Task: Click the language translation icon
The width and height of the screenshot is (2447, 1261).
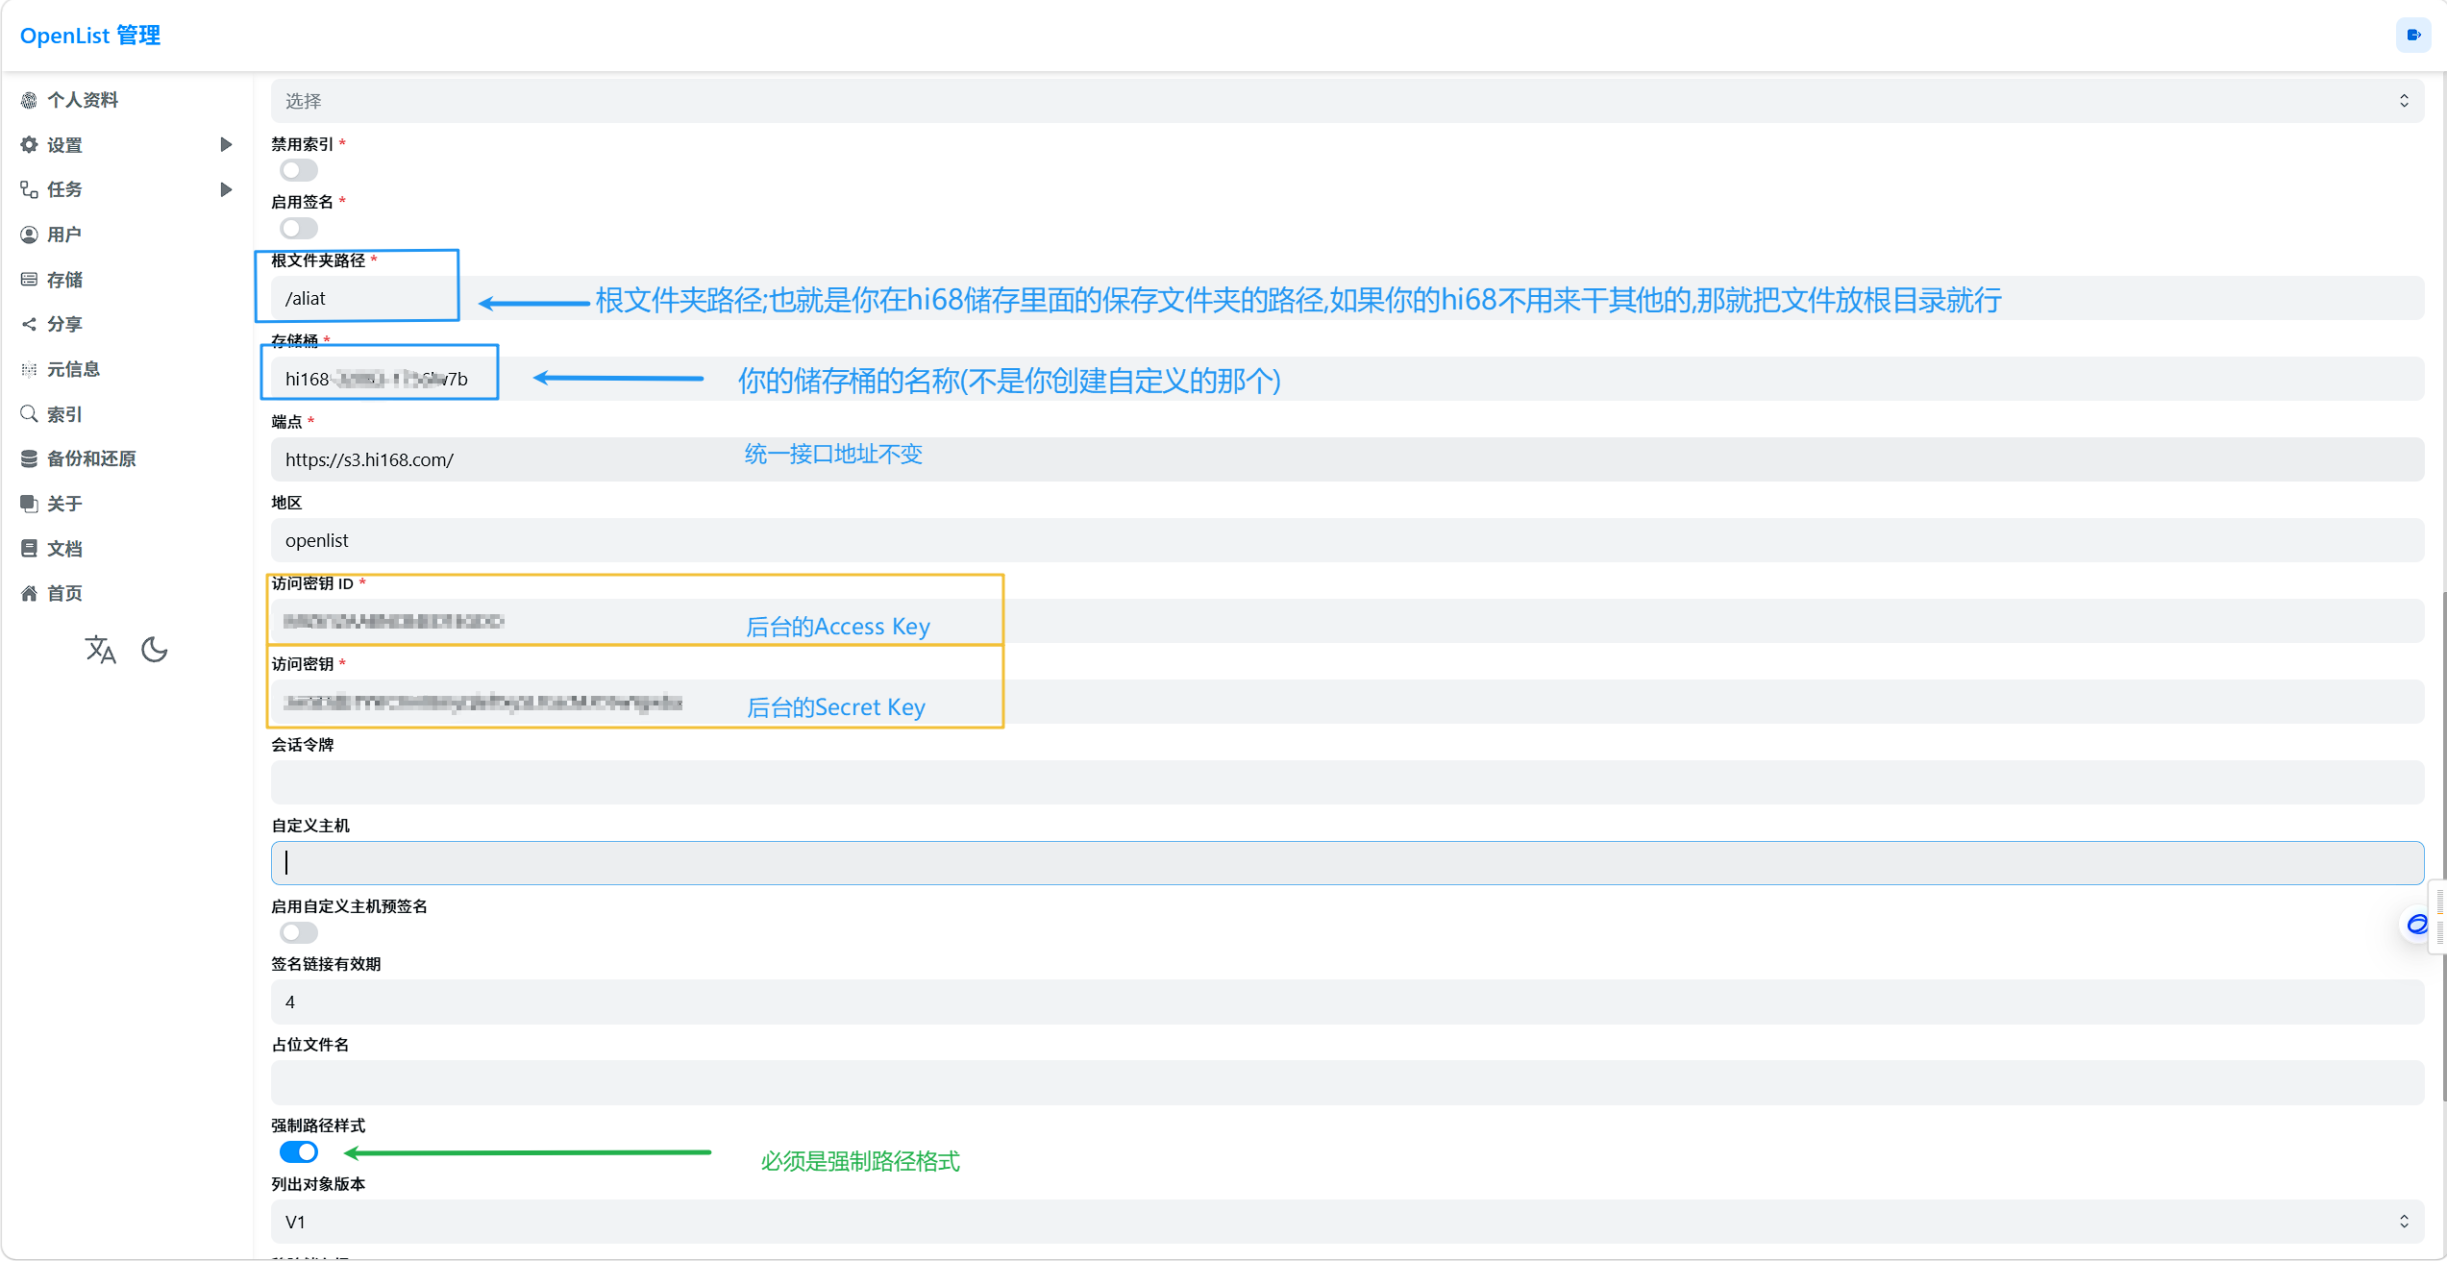Action: pyautogui.click(x=100, y=651)
